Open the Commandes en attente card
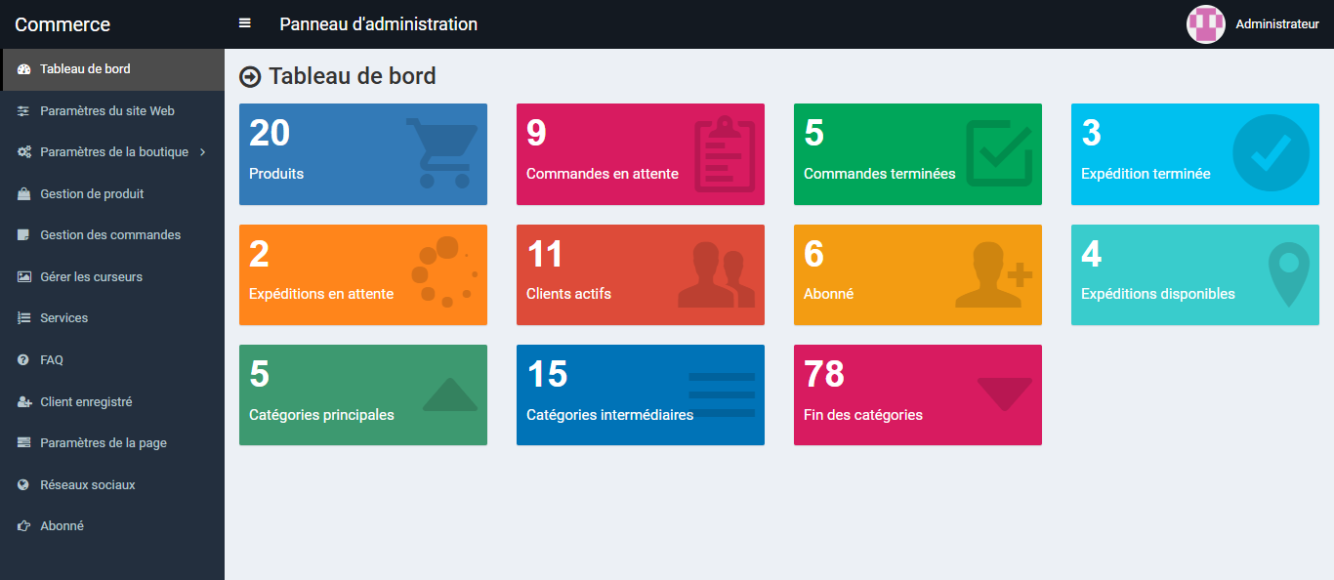 pyautogui.click(x=640, y=153)
